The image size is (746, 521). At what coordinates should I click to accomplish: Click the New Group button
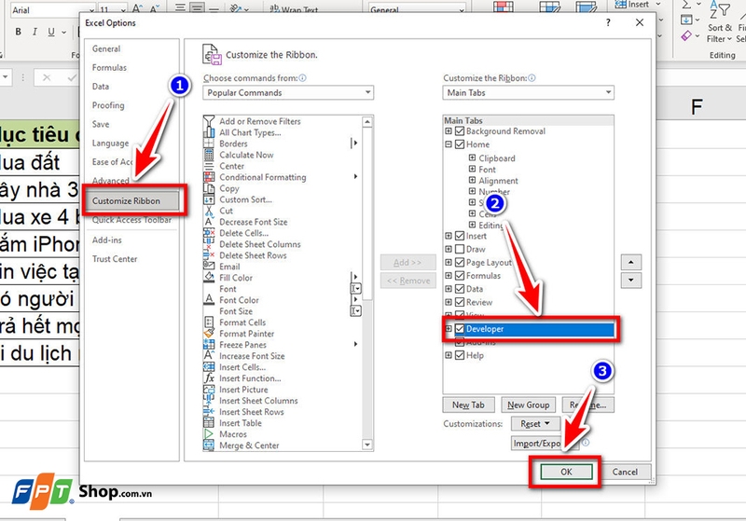(x=528, y=405)
